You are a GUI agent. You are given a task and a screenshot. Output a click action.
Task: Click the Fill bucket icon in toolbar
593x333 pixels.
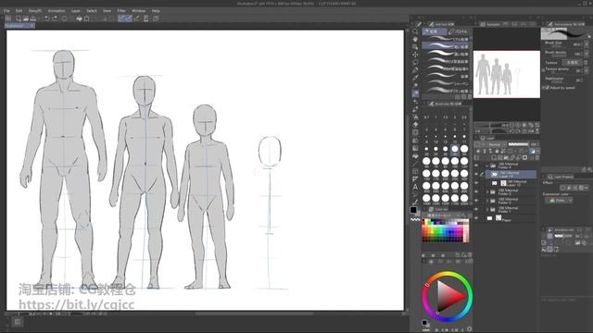(x=79, y=18)
